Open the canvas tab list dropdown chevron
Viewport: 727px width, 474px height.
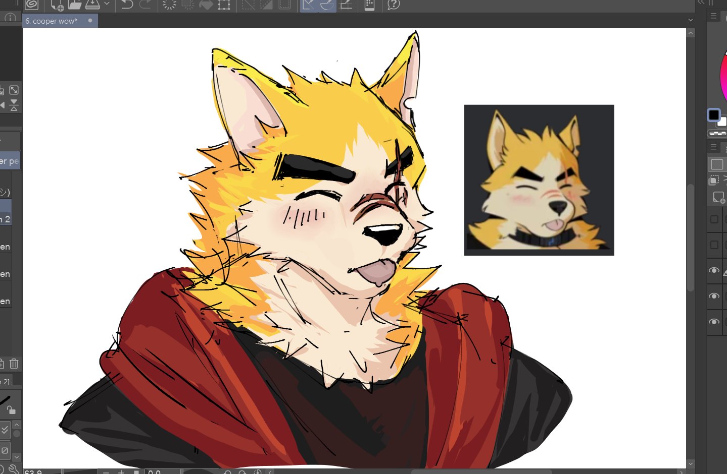click(x=690, y=21)
